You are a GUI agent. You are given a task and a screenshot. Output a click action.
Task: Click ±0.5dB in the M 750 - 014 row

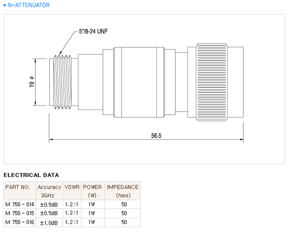pos(49,205)
